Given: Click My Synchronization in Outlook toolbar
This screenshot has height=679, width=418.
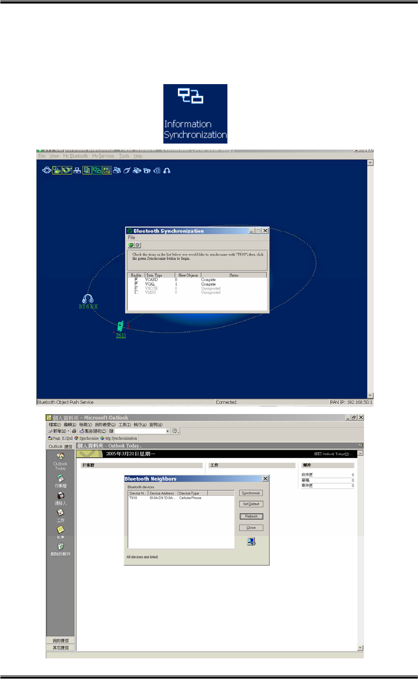Looking at the screenshot, I should tap(118, 438).
